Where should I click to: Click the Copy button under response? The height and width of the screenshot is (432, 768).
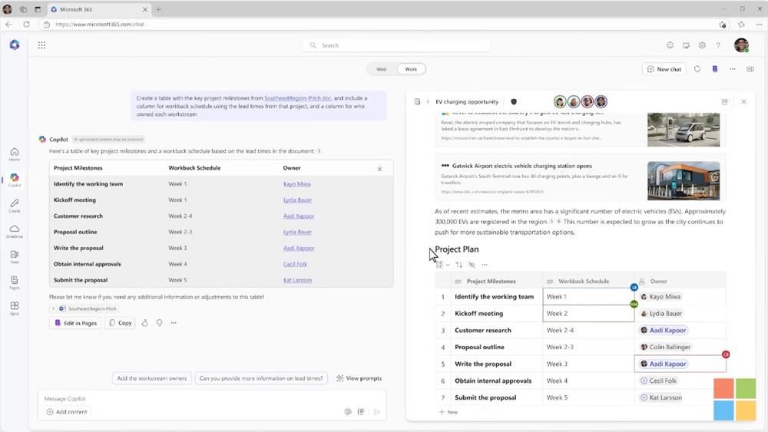pyautogui.click(x=120, y=323)
